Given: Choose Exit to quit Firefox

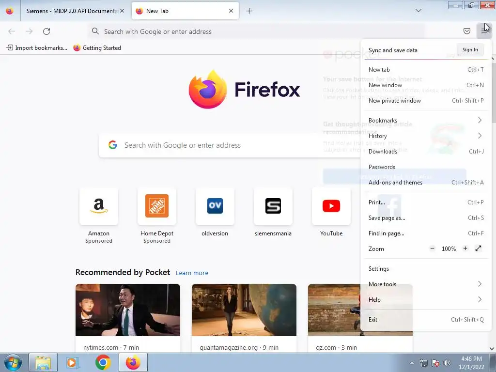Looking at the screenshot, I should pos(426,320).
